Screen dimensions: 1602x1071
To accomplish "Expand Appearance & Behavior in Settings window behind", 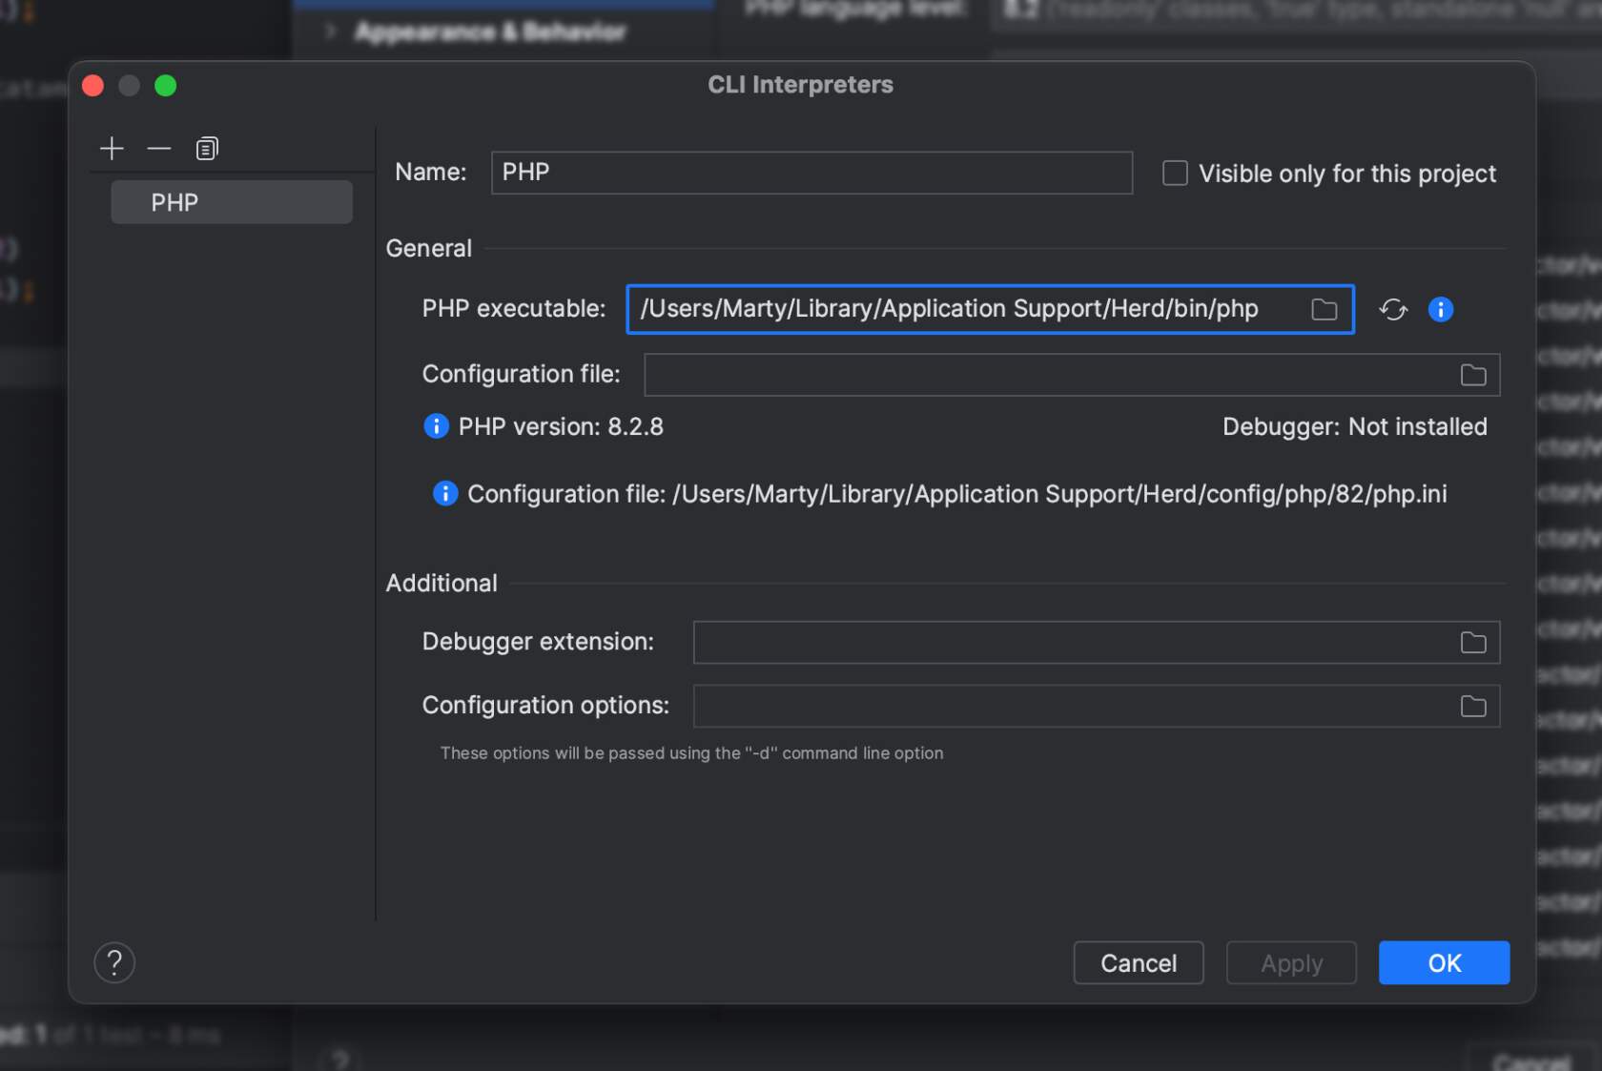I will pyautogui.click(x=330, y=31).
